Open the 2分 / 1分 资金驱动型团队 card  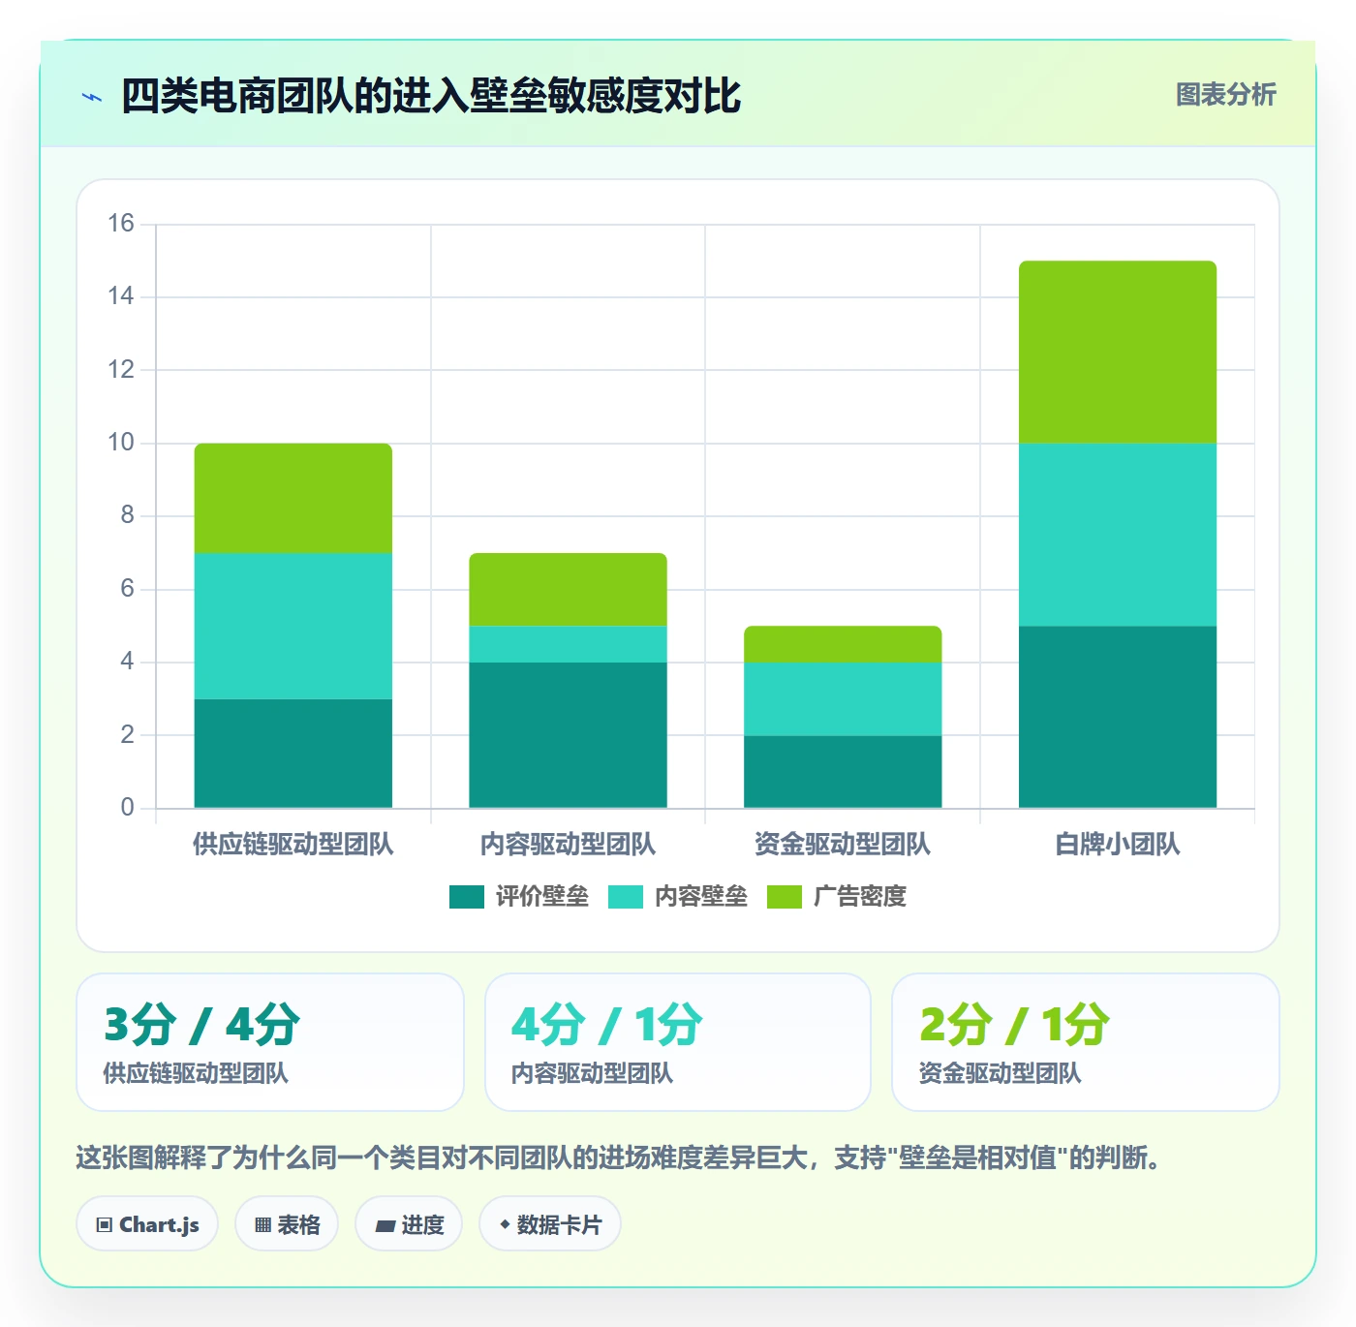tap(1086, 1042)
